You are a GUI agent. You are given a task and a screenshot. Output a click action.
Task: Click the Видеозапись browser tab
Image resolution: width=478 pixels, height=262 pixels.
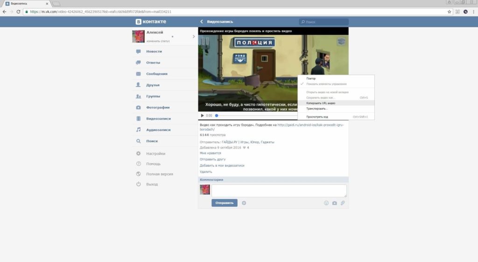click(26, 4)
